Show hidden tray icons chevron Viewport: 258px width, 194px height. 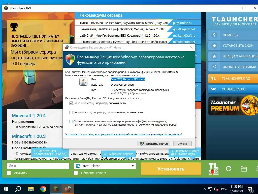(204, 189)
